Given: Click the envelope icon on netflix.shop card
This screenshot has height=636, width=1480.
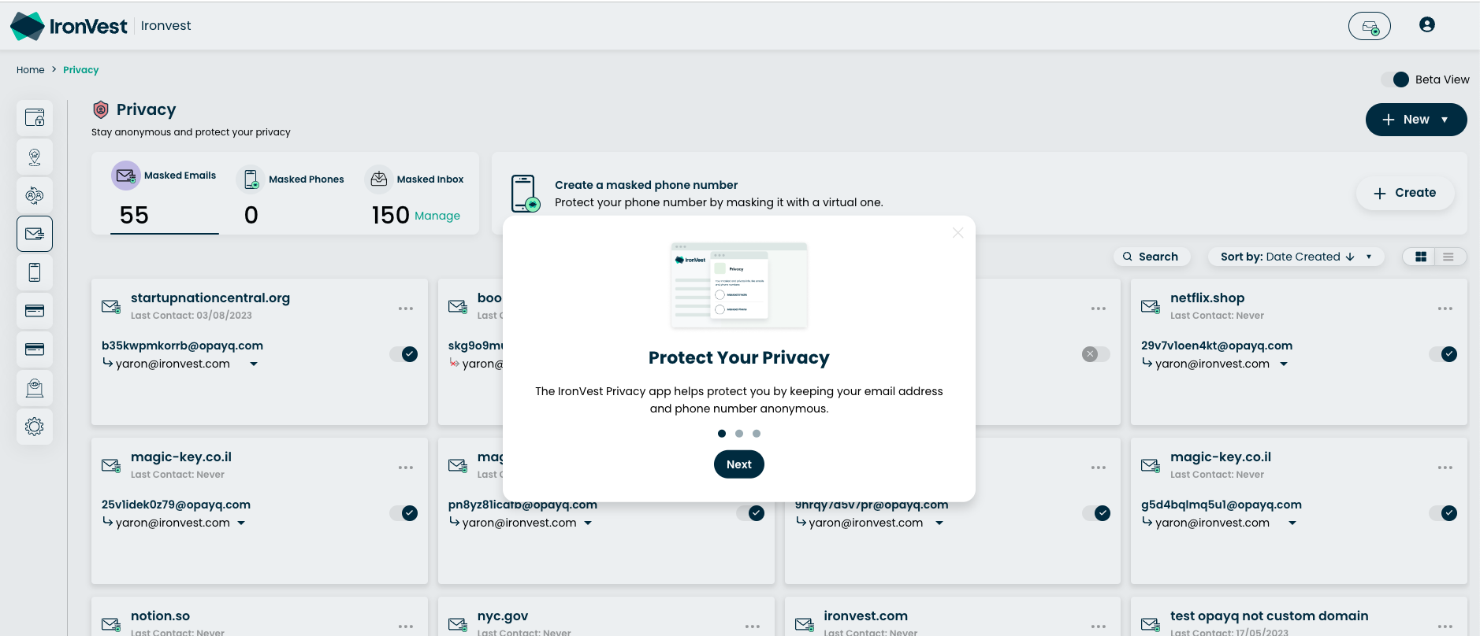Looking at the screenshot, I should pyautogui.click(x=1151, y=306).
